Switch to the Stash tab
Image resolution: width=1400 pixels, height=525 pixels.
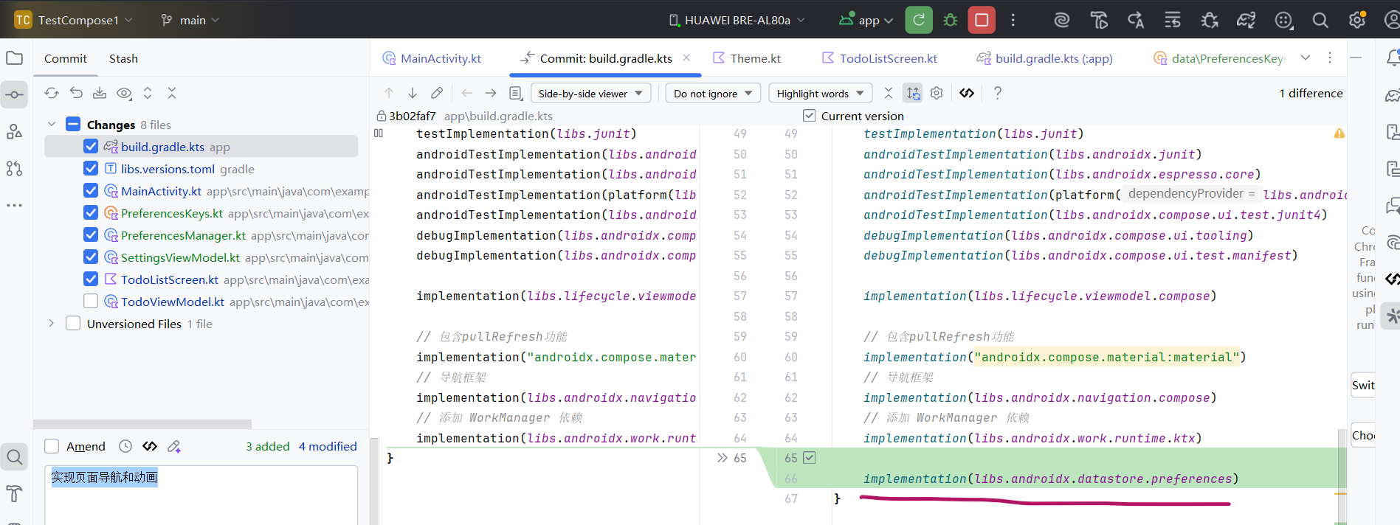[123, 58]
